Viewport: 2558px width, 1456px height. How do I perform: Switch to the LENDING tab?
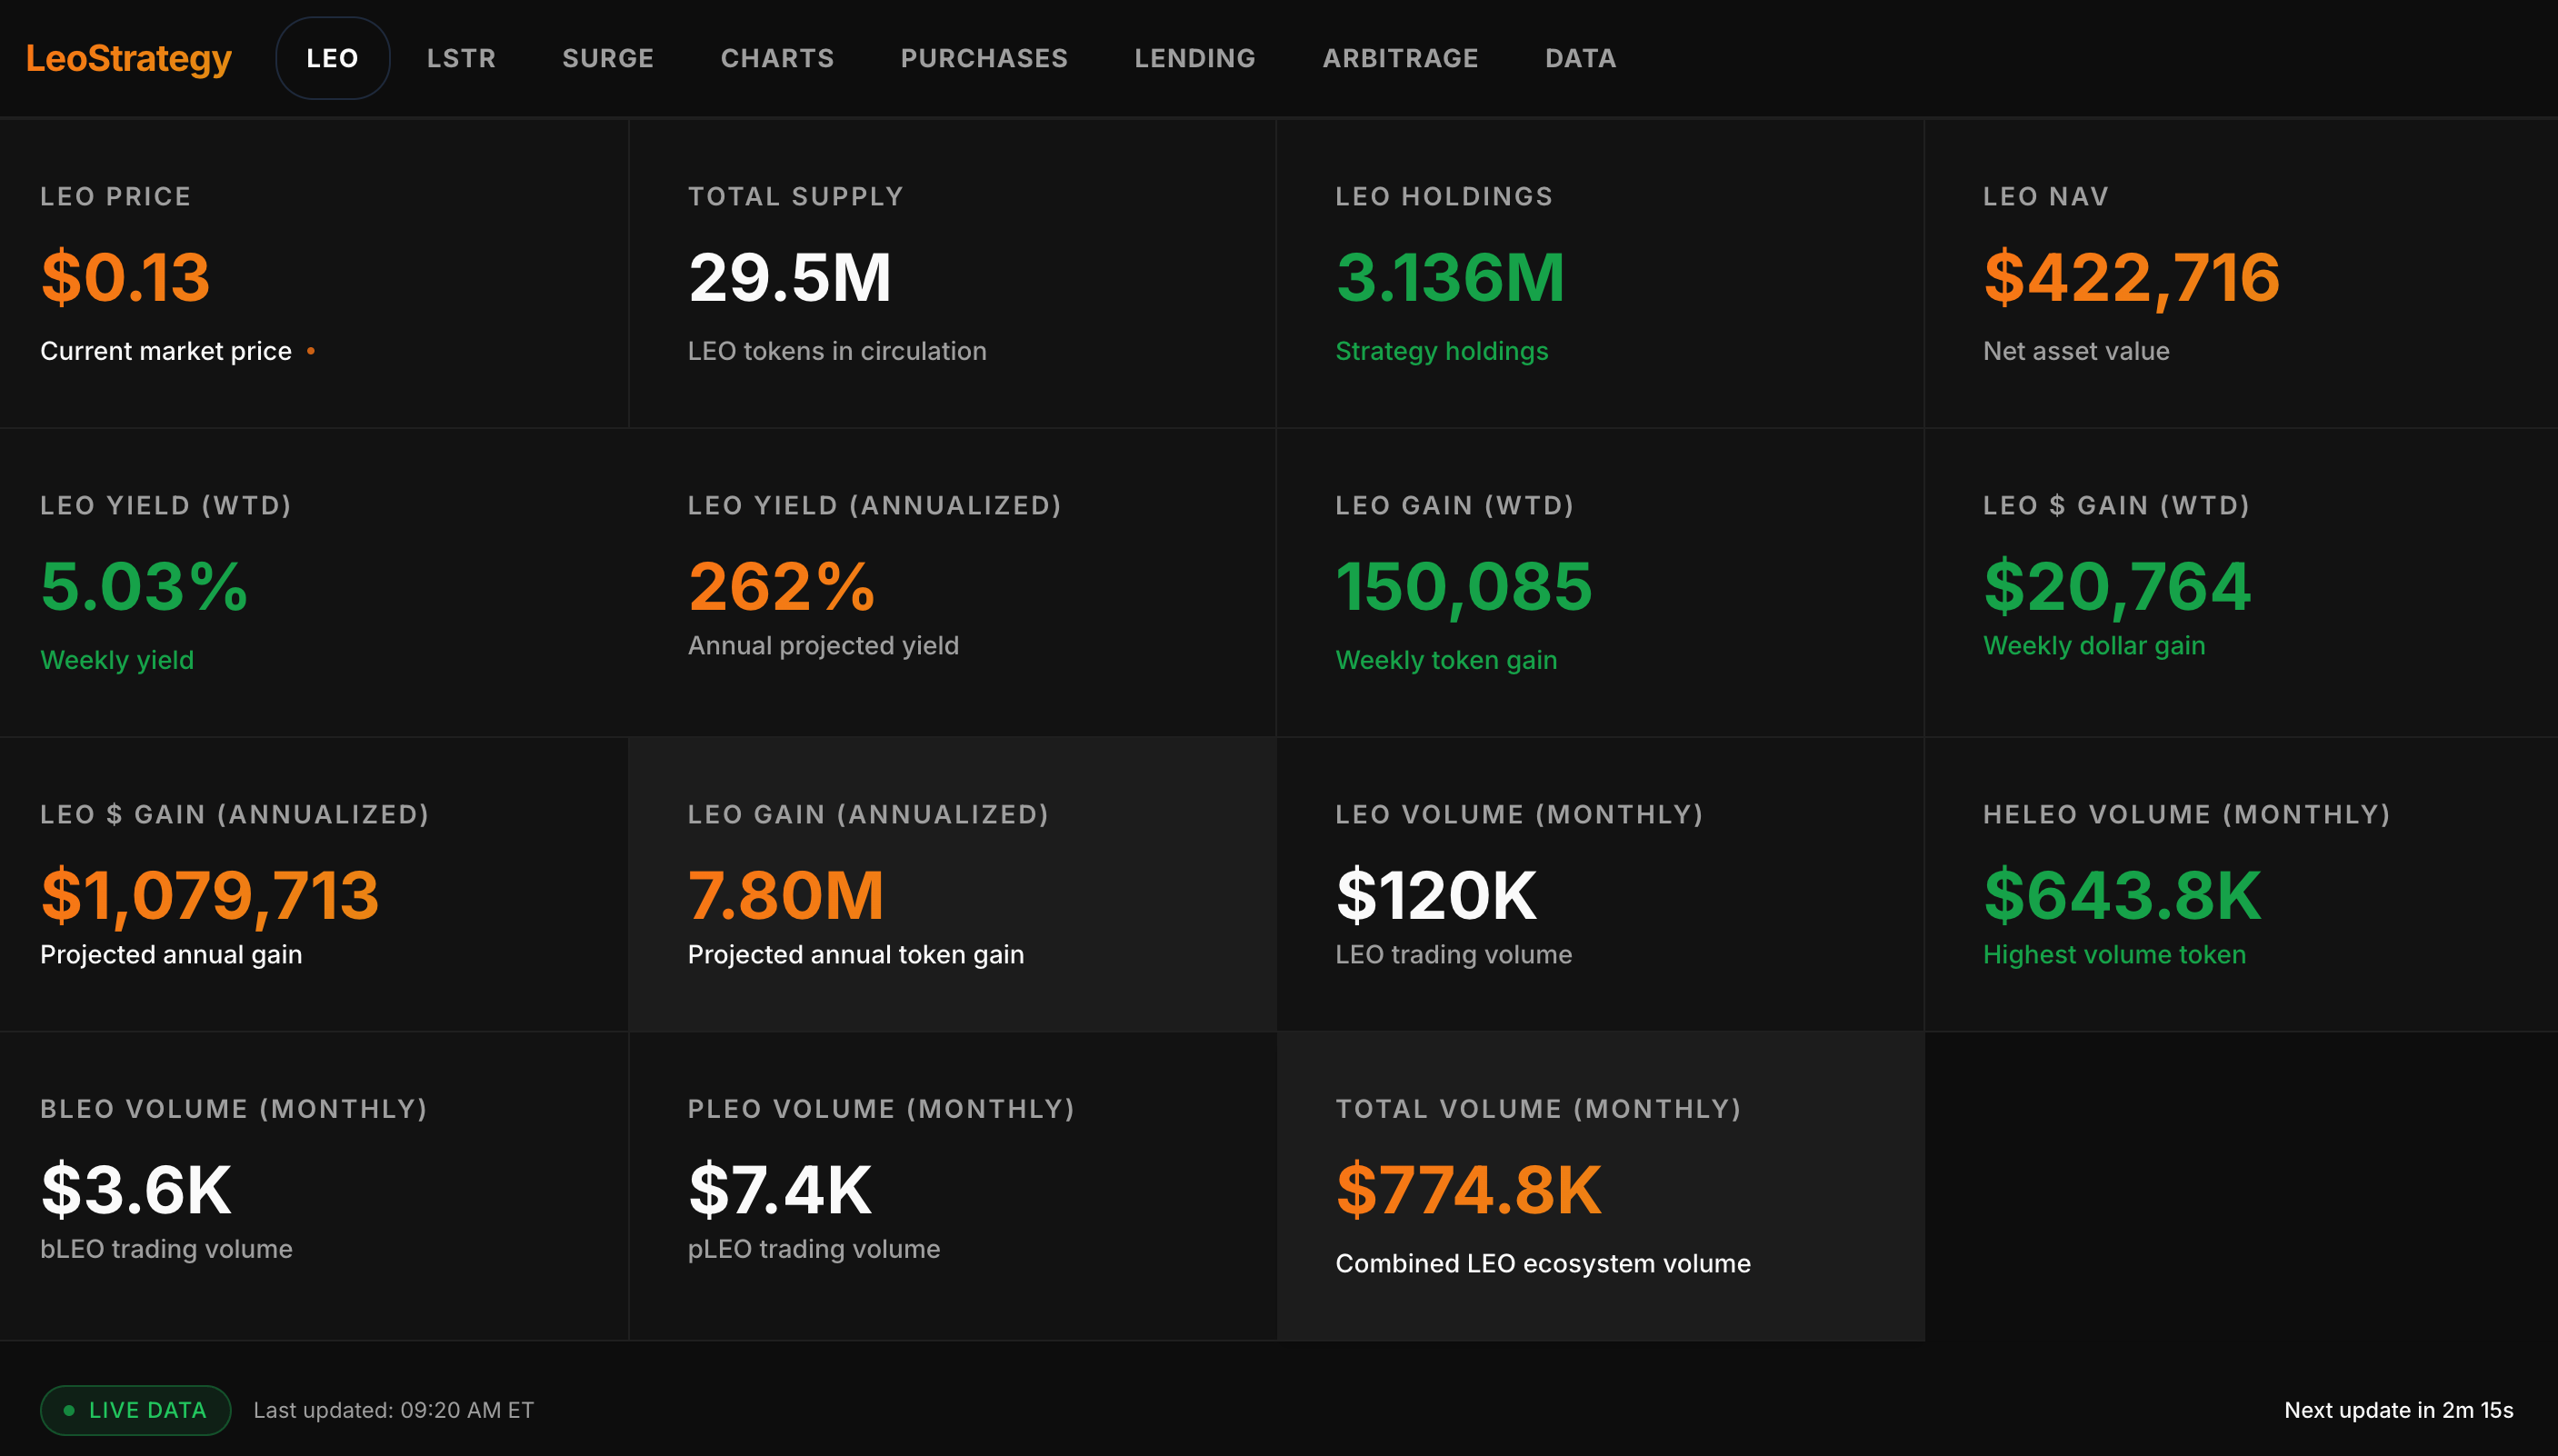(1195, 58)
